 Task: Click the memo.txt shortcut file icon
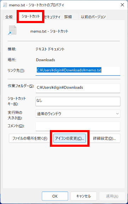[x=12, y=31]
